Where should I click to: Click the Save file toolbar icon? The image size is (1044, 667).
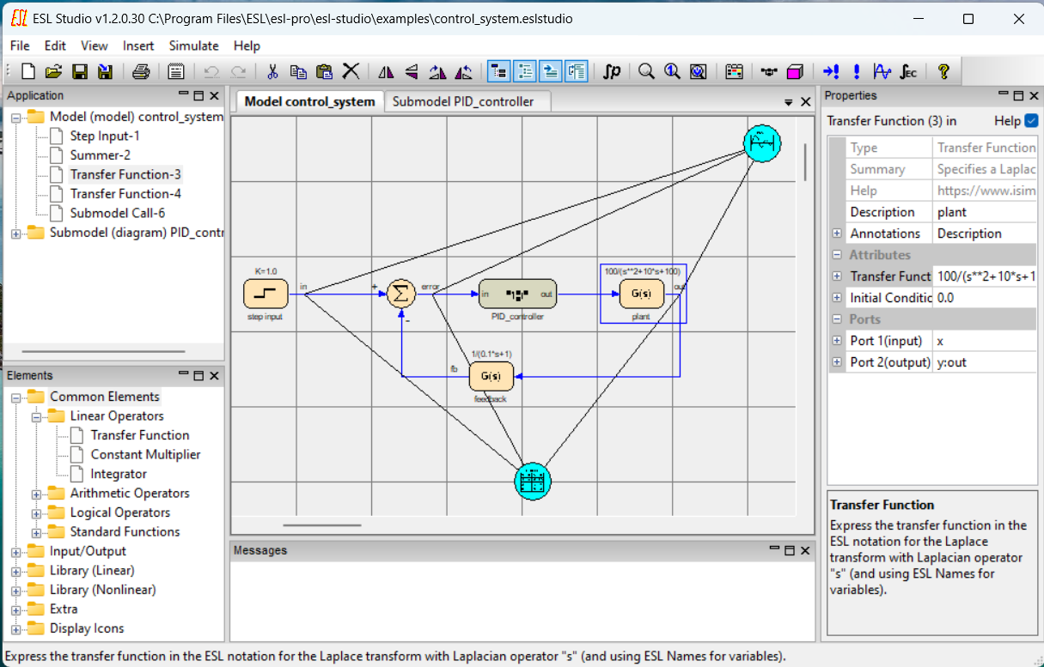80,72
